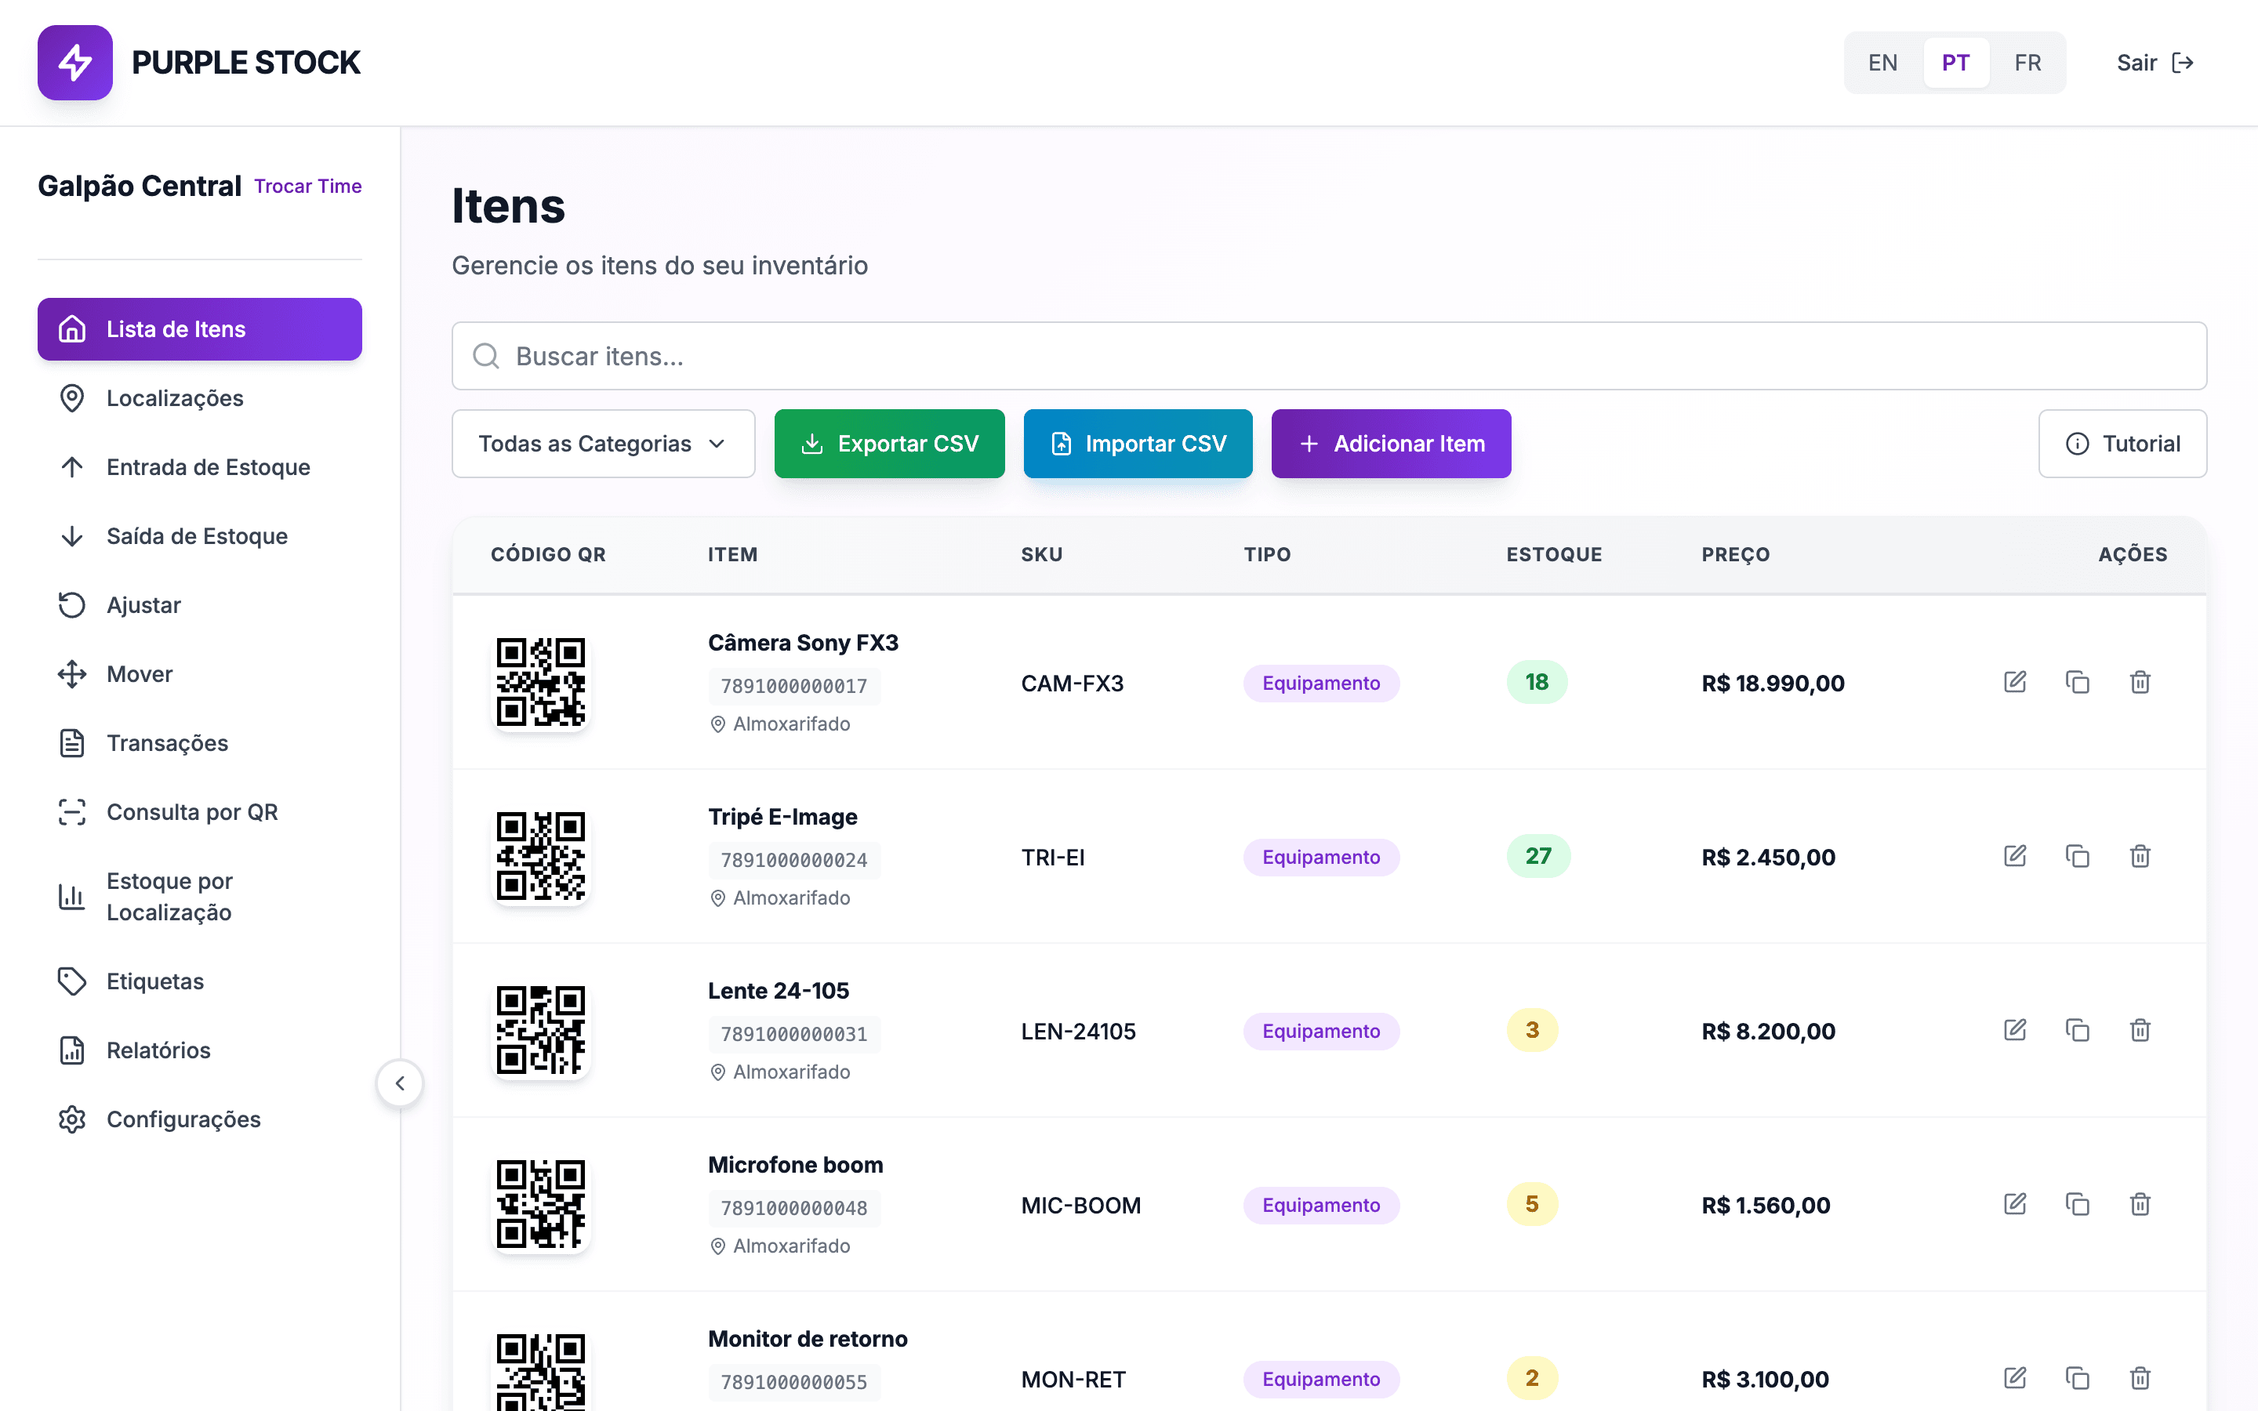This screenshot has height=1411, width=2258.
Task: Delete the Monitor de retorno item
Action: pyautogui.click(x=2140, y=1378)
